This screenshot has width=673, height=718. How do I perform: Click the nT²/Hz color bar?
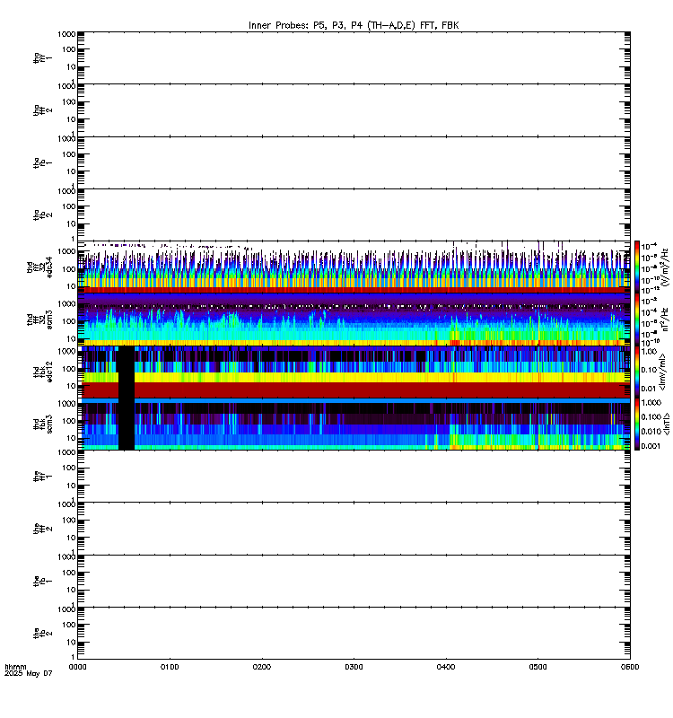tap(637, 320)
